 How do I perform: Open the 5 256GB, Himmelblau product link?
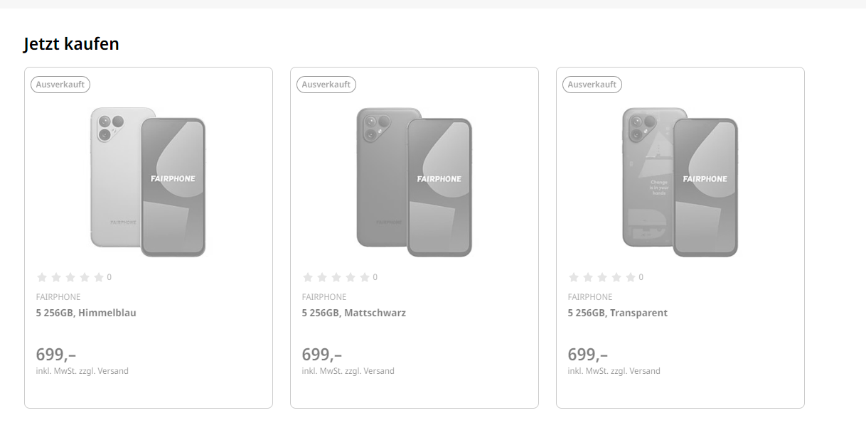[x=86, y=313]
